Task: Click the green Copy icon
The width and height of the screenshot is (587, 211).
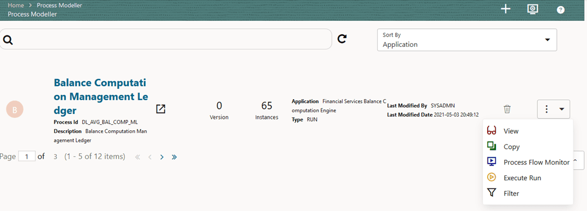Action: tap(492, 146)
